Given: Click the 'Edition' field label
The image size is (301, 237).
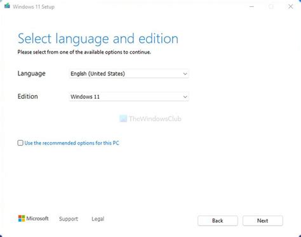Looking at the screenshot, I should point(28,96).
